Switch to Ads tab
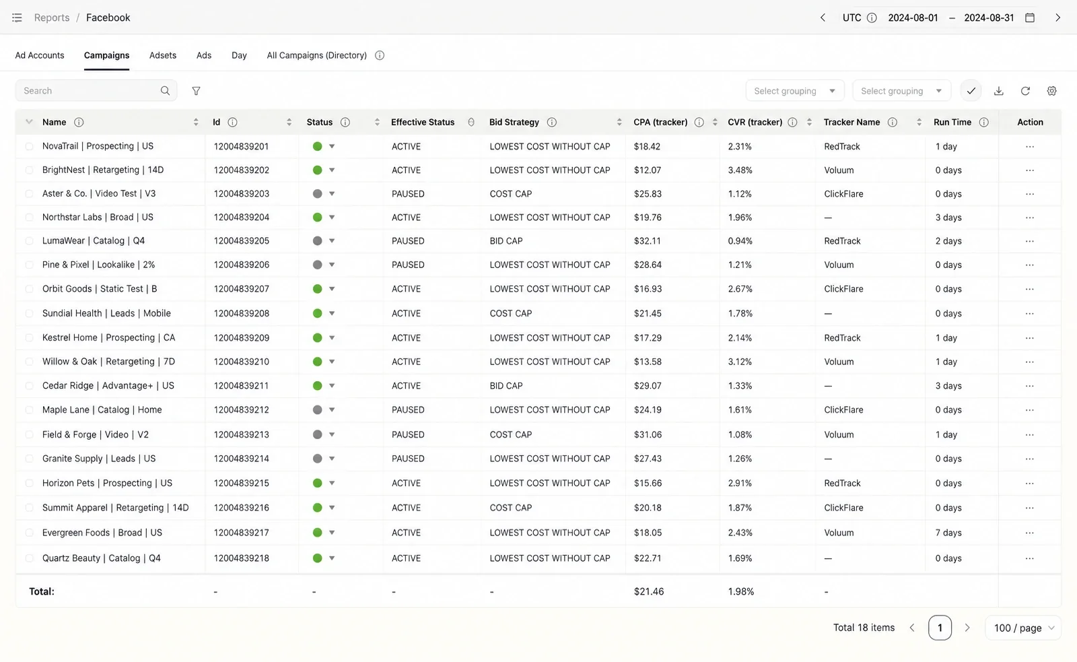This screenshot has width=1077, height=662. pyautogui.click(x=204, y=55)
